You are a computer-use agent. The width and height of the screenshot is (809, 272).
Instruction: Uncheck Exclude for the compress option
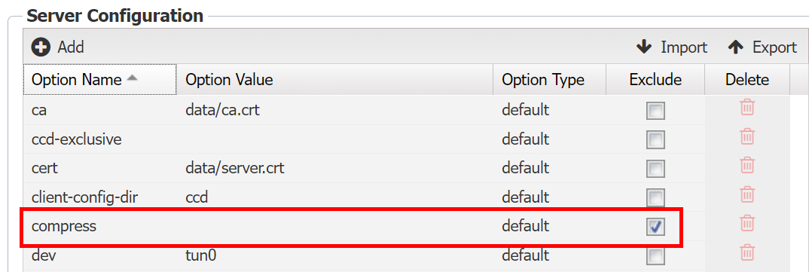[655, 227]
